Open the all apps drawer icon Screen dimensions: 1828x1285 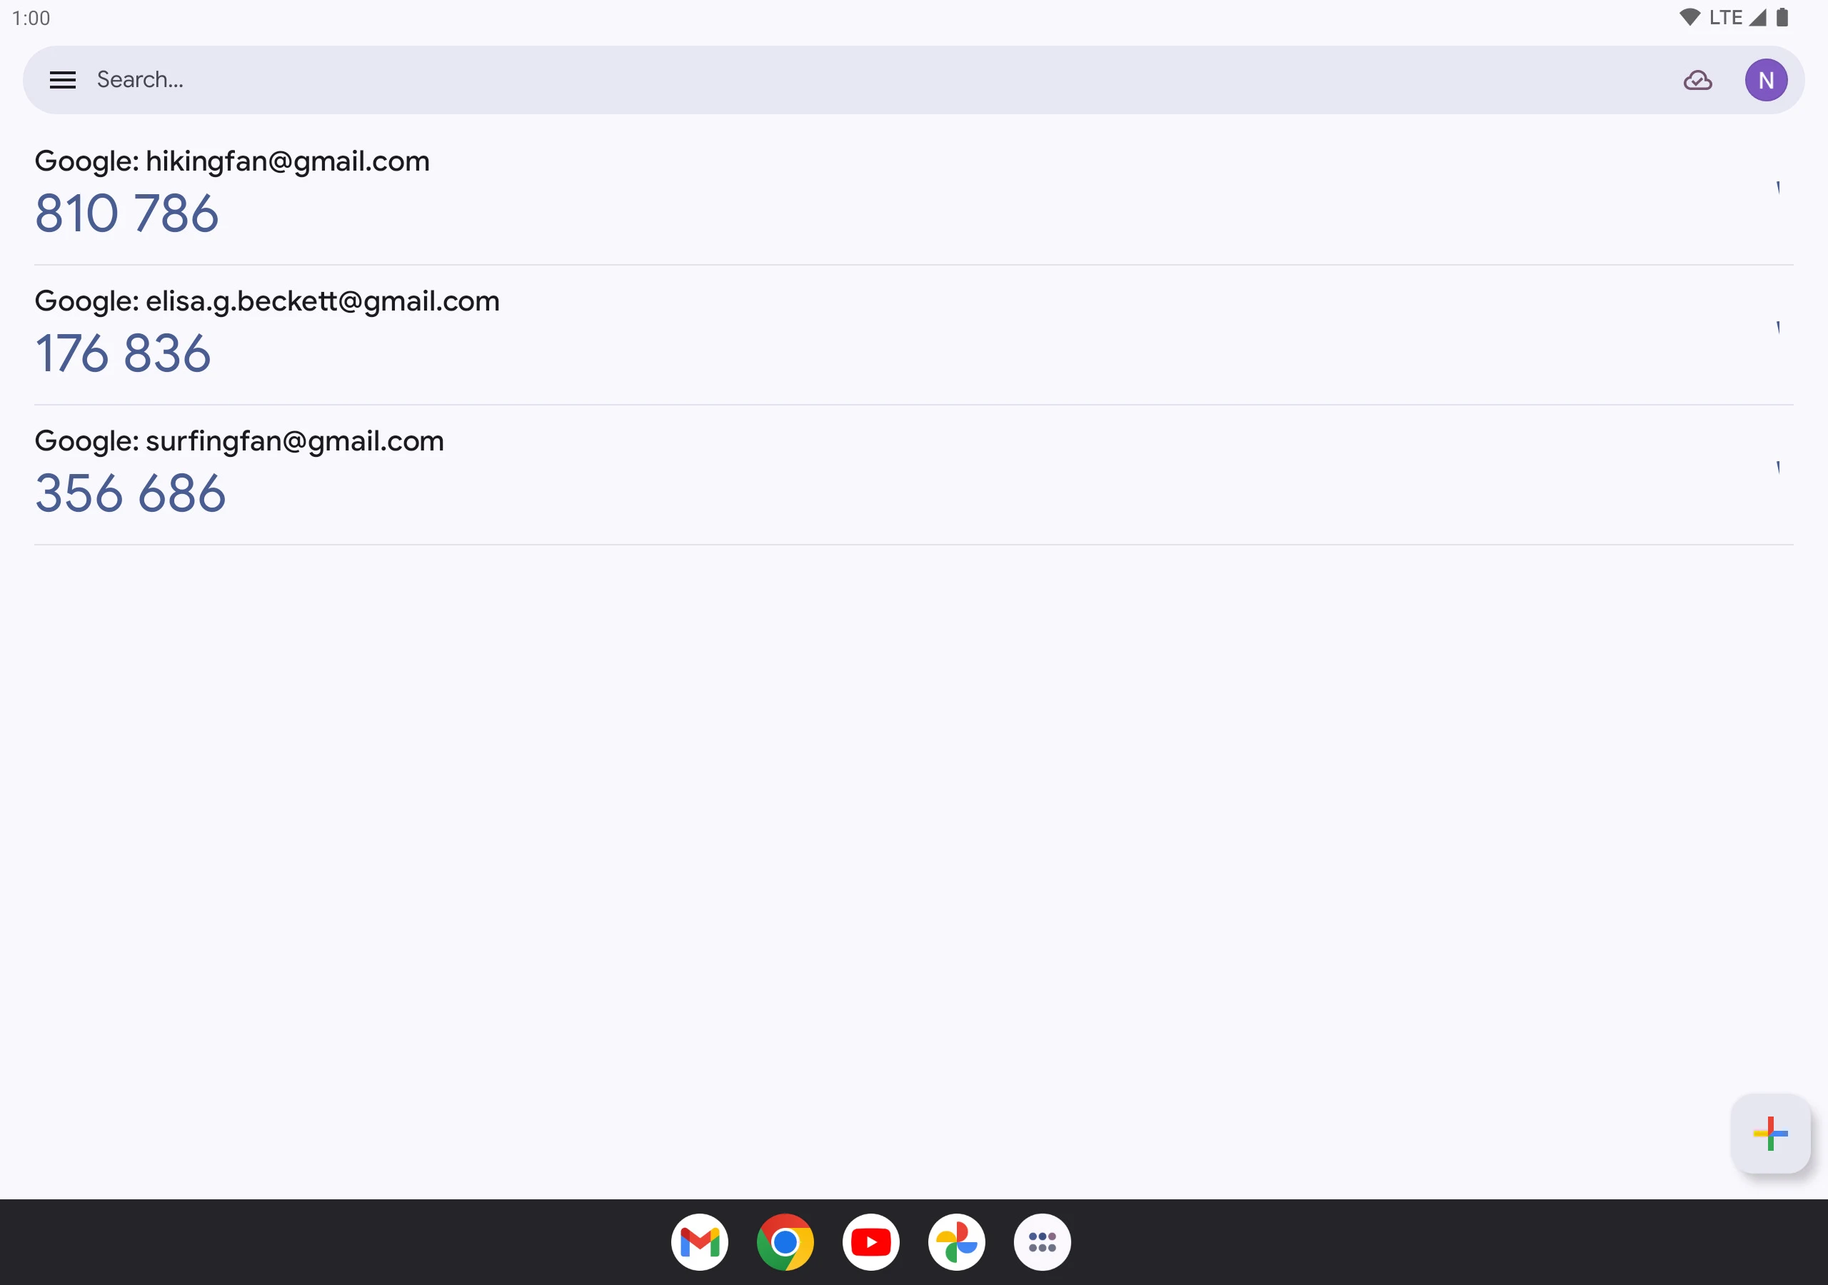pyautogui.click(x=1043, y=1241)
